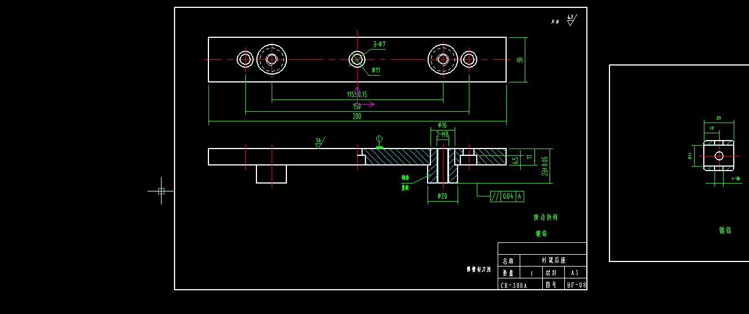Click the 镀铬 note in the right drawing frame
This screenshot has height=314, width=749.
coord(725,230)
